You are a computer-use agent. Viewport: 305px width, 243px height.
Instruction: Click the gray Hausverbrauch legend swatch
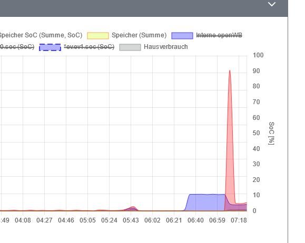pyautogui.click(x=130, y=47)
